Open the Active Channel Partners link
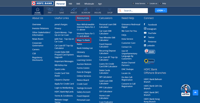The image size is (200, 103). point(128,64)
